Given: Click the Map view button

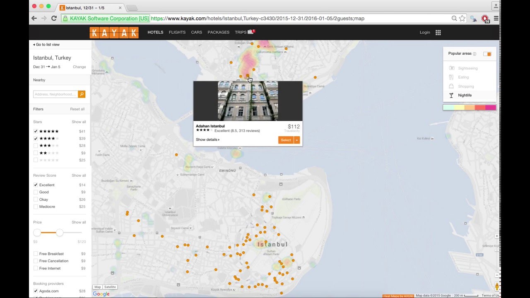Looking at the screenshot, I should click(x=98, y=287).
